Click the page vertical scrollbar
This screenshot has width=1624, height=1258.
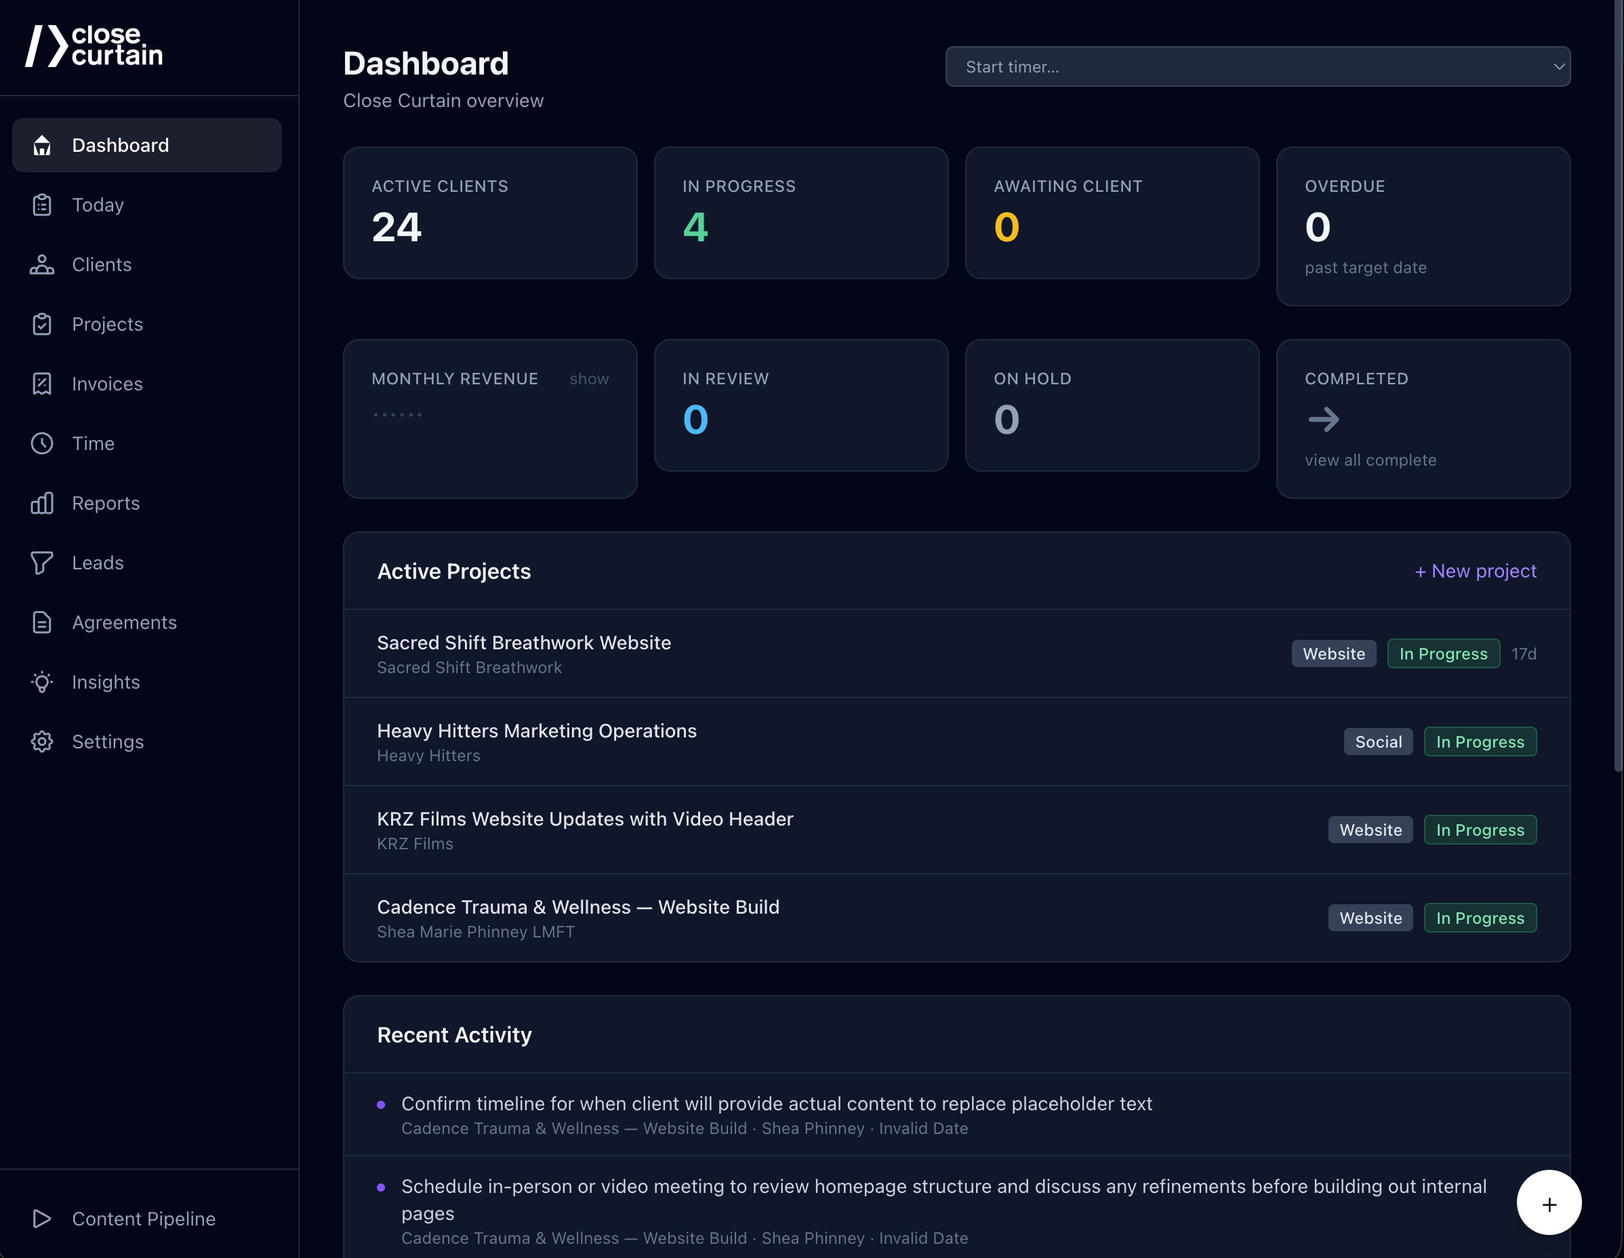[x=1619, y=386]
